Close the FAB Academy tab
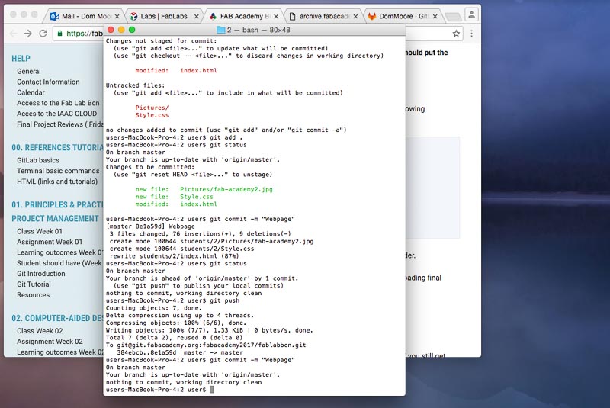 point(276,16)
